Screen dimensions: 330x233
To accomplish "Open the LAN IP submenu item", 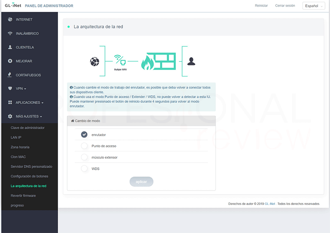I will (16, 137).
